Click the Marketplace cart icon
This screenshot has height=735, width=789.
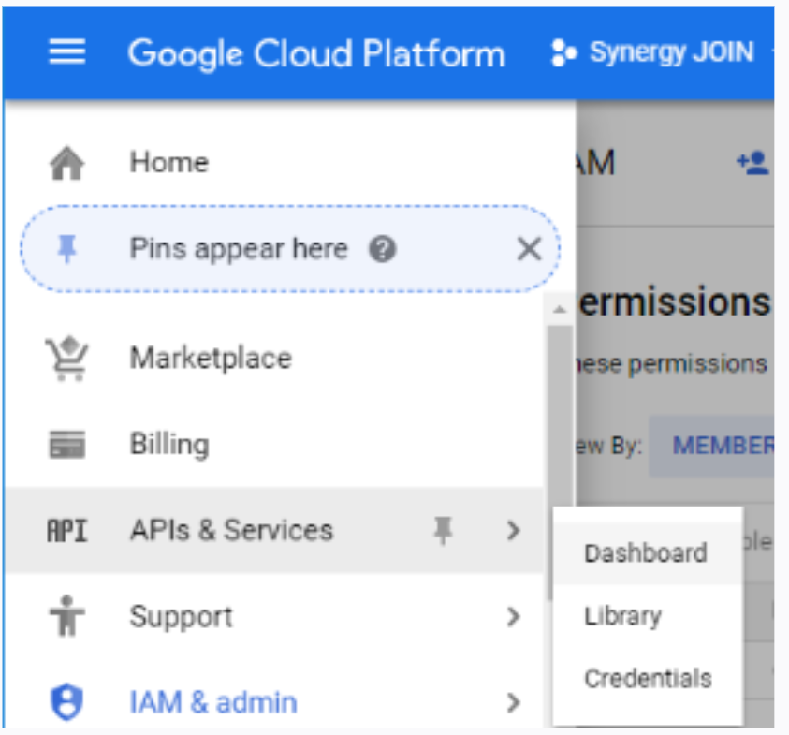[67, 358]
